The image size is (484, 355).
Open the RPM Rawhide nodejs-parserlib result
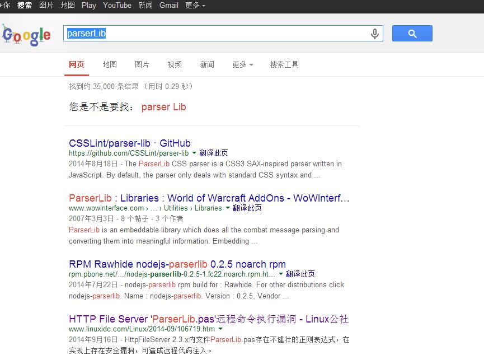pyautogui.click(x=177, y=264)
